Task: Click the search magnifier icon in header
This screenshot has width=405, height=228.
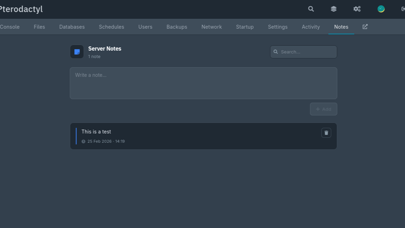Action: point(311,9)
